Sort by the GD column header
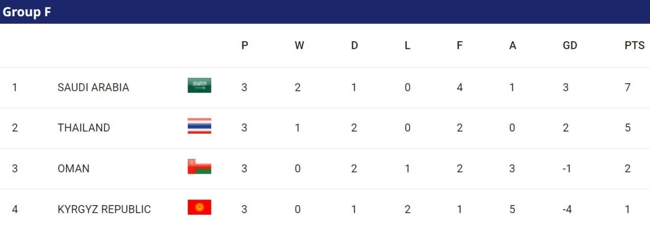Viewport: 650px width, 226px height. coord(570,45)
